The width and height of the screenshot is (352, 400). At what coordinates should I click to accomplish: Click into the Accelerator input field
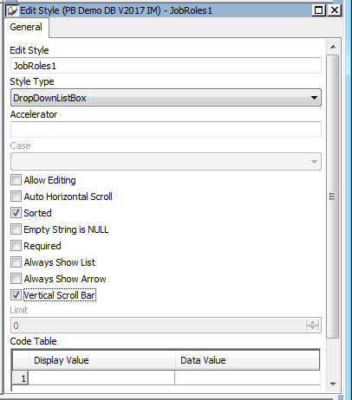166,130
